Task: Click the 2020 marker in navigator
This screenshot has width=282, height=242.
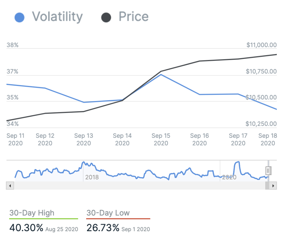Action: coord(229,177)
